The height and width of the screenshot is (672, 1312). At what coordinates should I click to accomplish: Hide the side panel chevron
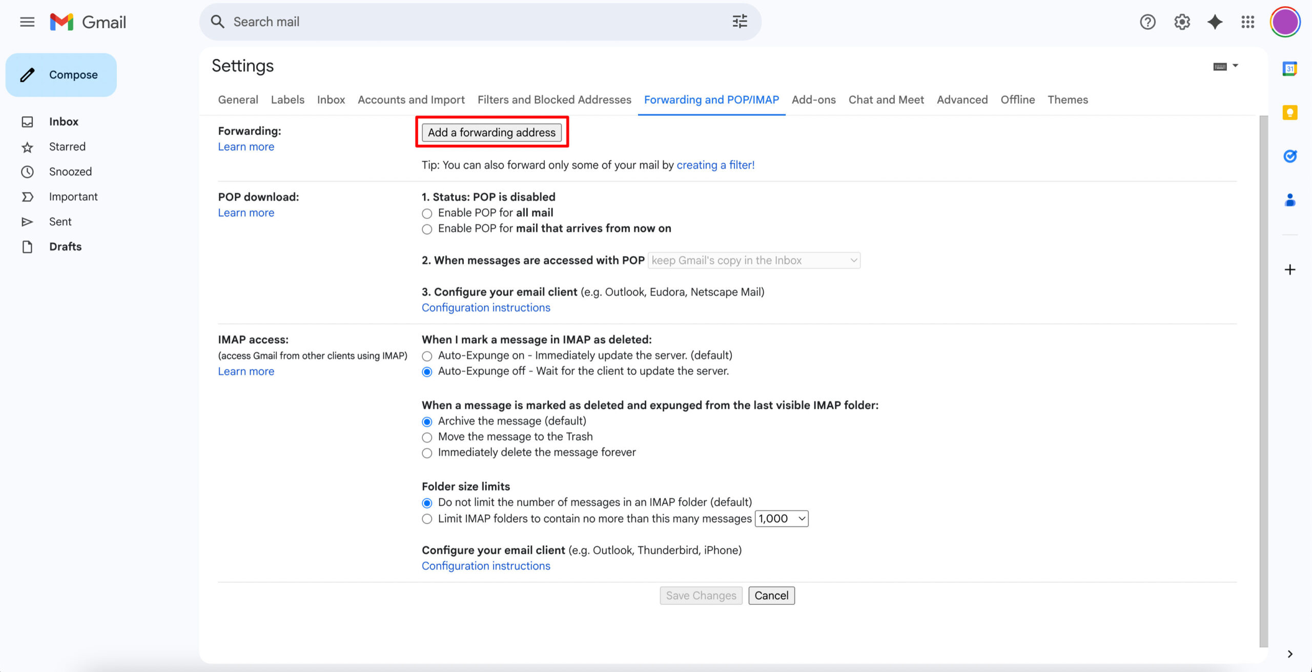(1289, 654)
